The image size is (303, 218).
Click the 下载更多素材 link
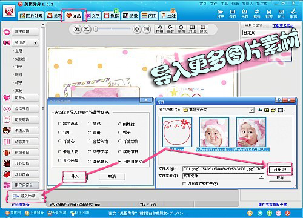[283, 26]
